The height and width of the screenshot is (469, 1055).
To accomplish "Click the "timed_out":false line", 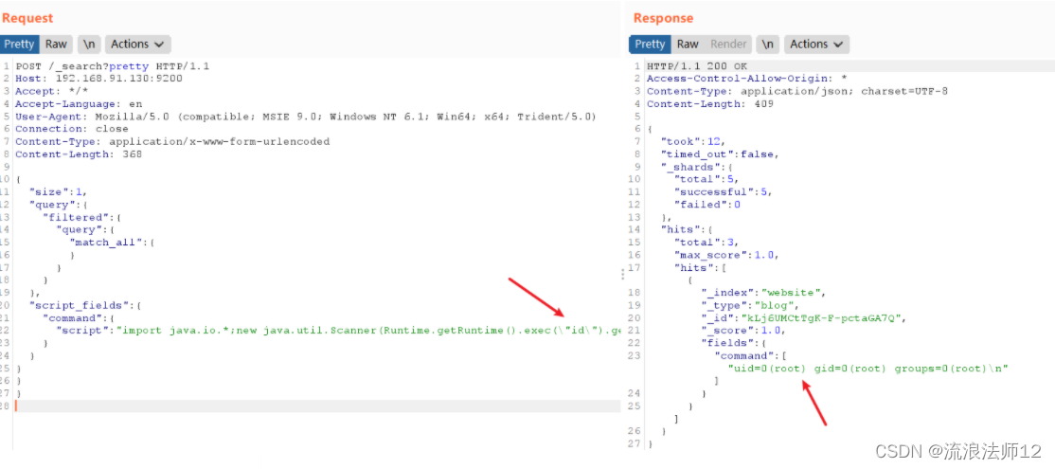I will point(721,154).
